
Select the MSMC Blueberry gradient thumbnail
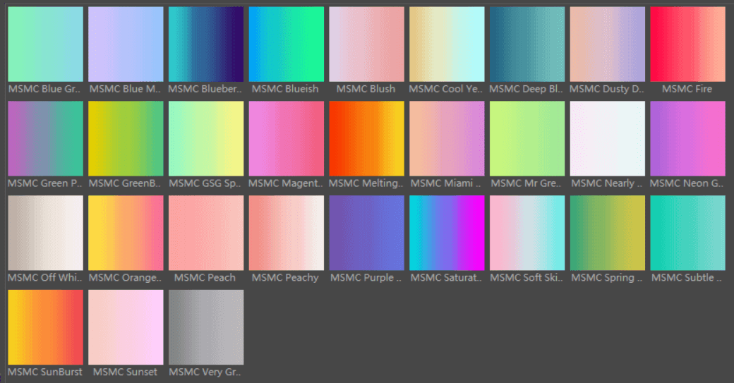(x=206, y=44)
